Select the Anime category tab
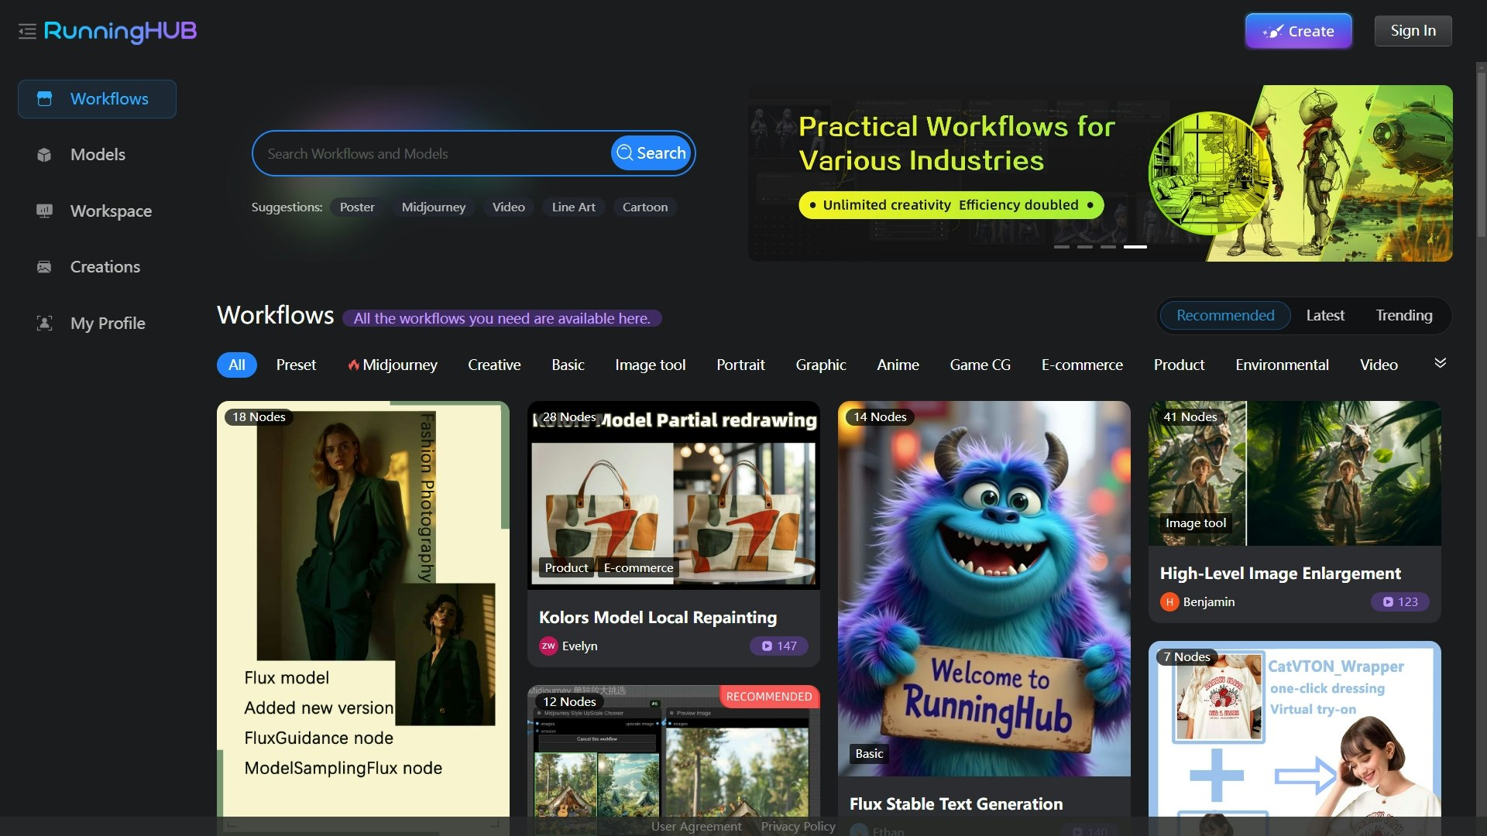 897,365
